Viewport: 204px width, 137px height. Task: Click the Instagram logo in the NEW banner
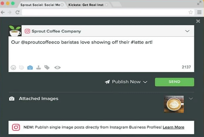(16, 127)
